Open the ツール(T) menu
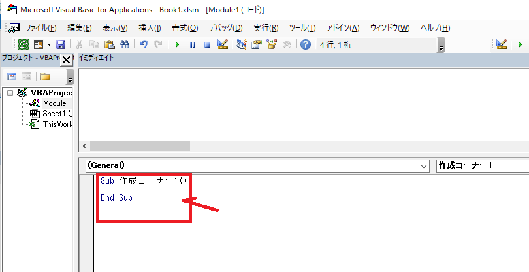This screenshot has width=529, height=272. point(302,28)
